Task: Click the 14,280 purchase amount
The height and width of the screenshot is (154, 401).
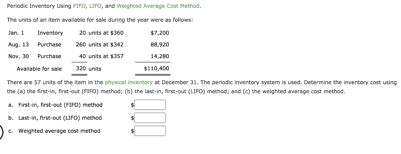Action: click(x=160, y=56)
